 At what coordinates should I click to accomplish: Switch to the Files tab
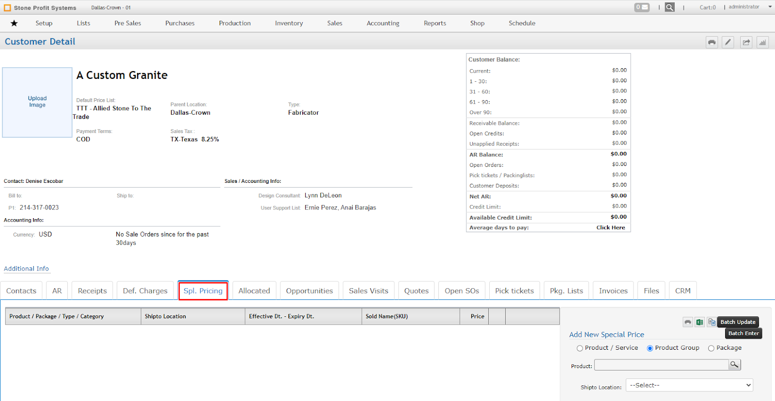tap(651, 291)
